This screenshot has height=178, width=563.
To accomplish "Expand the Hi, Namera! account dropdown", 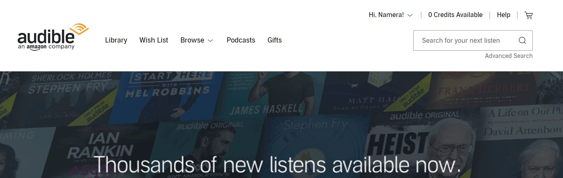I will [x=390, y=15].
